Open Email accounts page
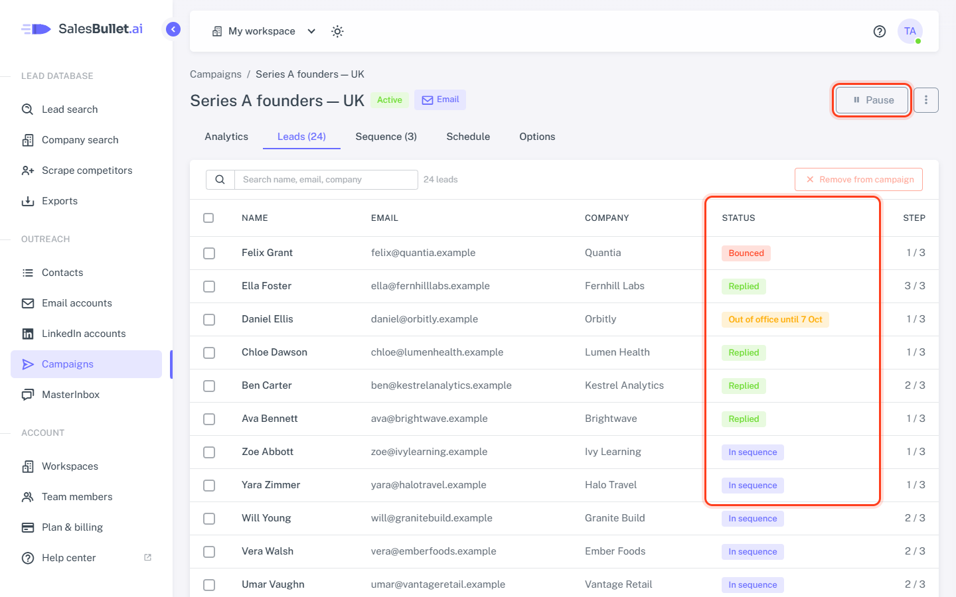Screen dimensions: 956x597 [x=86, y=303]
